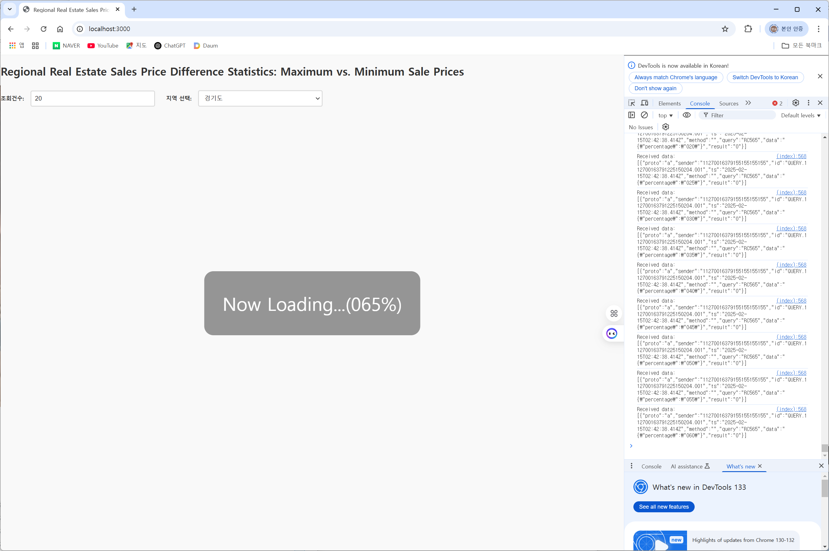The height and width of the screenshot is (551, 829).
Task: Click the red error count badge
Action: pos(777,103)
